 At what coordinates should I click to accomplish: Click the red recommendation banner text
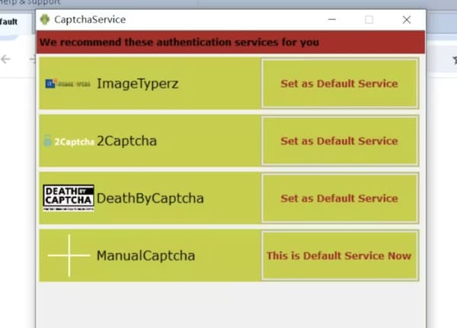[x=180, y=42]
